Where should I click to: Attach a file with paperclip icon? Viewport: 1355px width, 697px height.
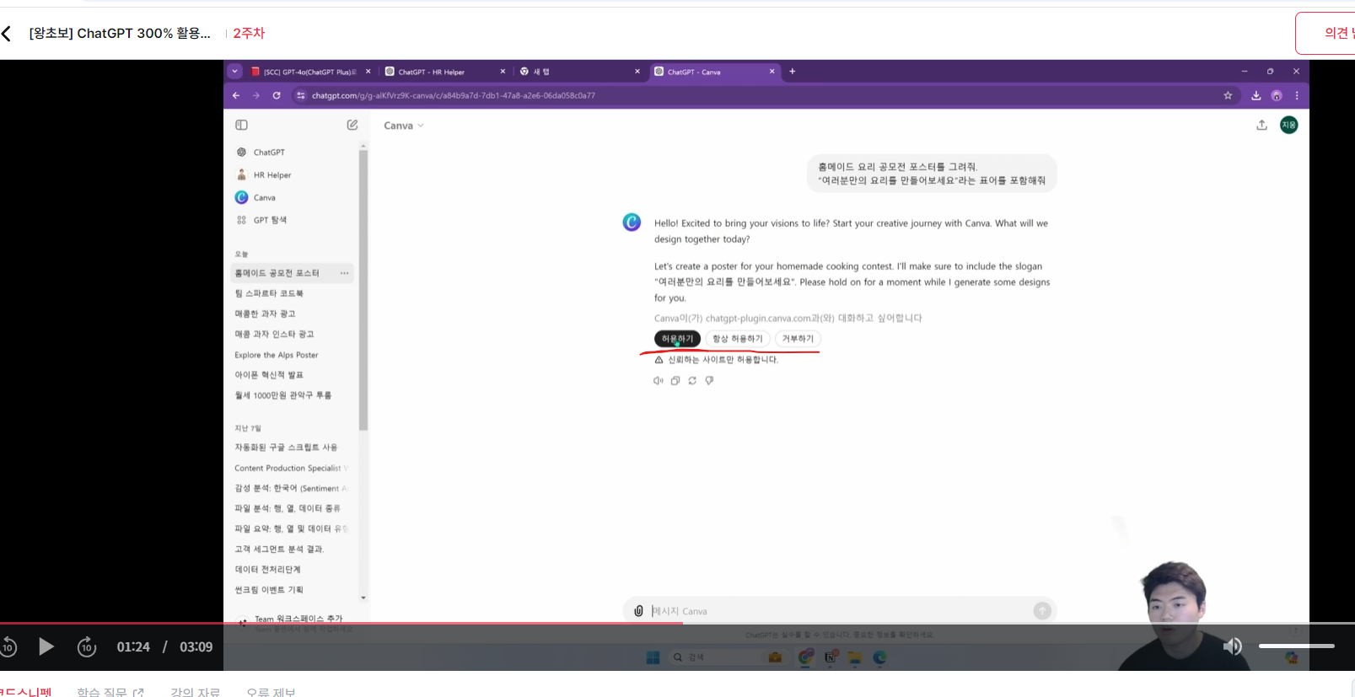point(638,611)
